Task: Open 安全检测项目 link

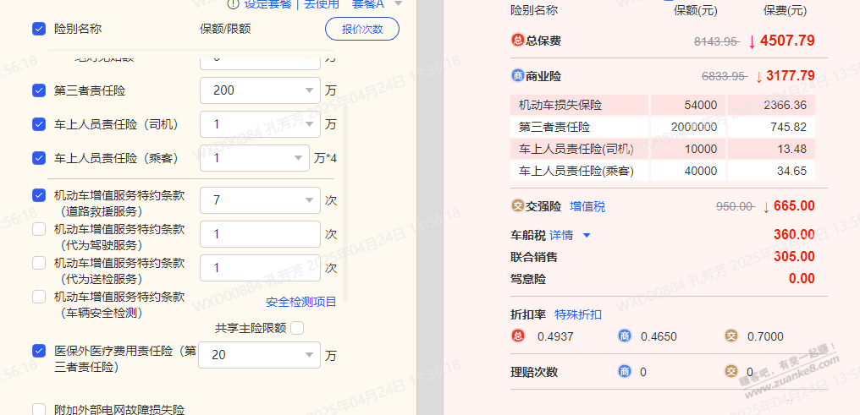Action: (301, 302)
